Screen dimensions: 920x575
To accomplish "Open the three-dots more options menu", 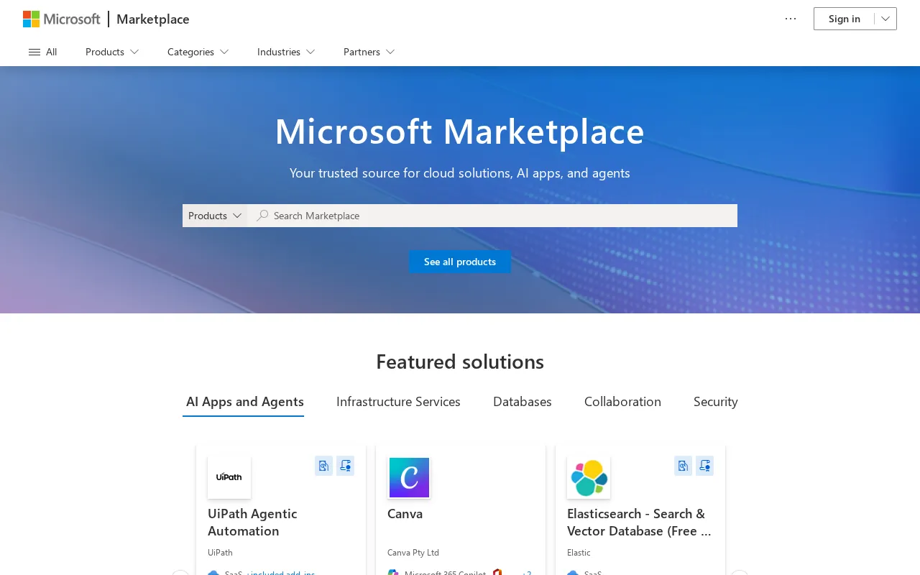I will pos(791,19).
